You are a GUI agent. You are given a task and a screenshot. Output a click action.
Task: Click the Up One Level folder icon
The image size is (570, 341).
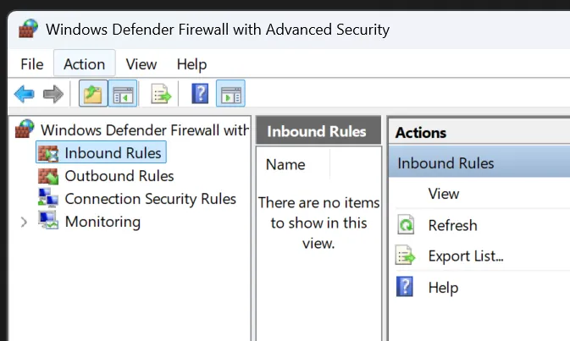(x=93, y=93)
